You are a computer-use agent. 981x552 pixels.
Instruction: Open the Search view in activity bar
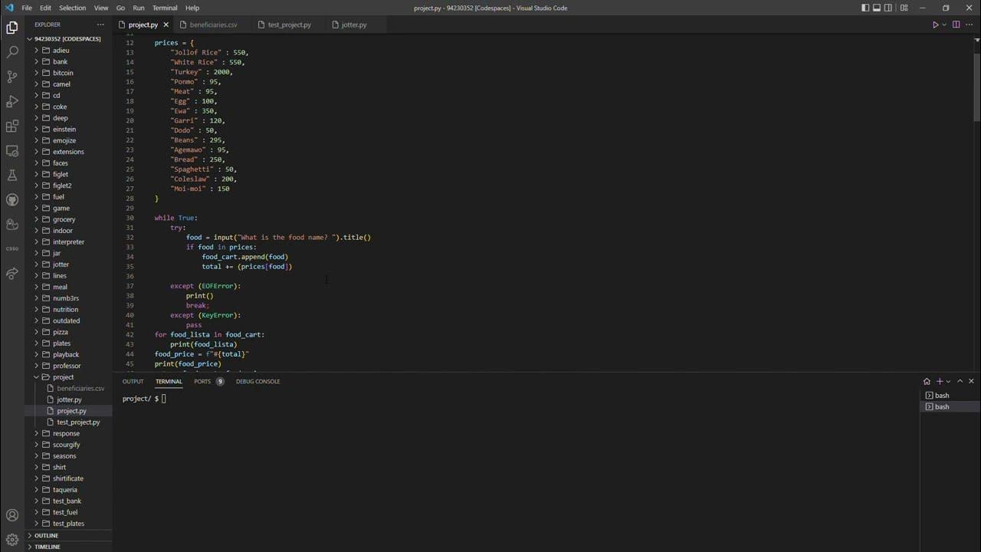(x=12, y=52)
